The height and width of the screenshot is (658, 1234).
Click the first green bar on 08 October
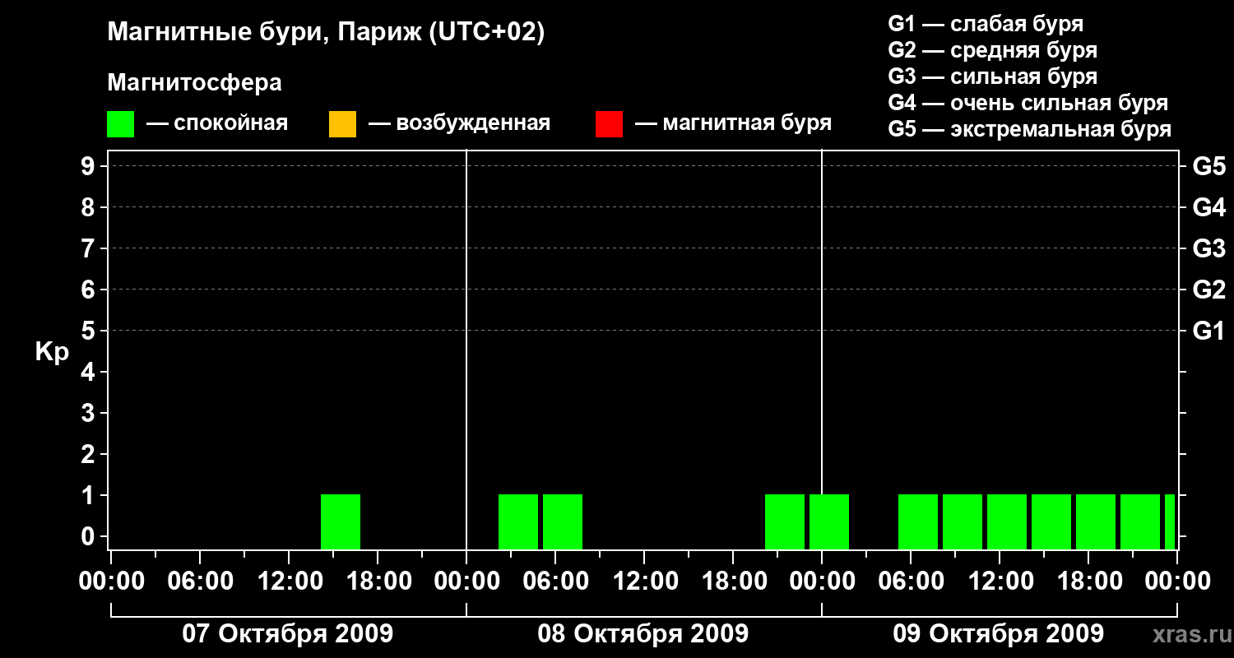pyautogui.click(x=518, y=521)
